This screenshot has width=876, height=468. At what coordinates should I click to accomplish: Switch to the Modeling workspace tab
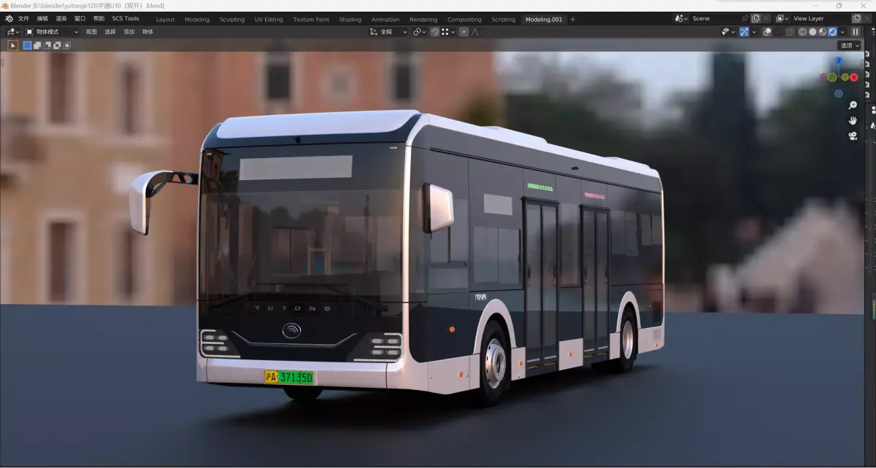point(197,20)
